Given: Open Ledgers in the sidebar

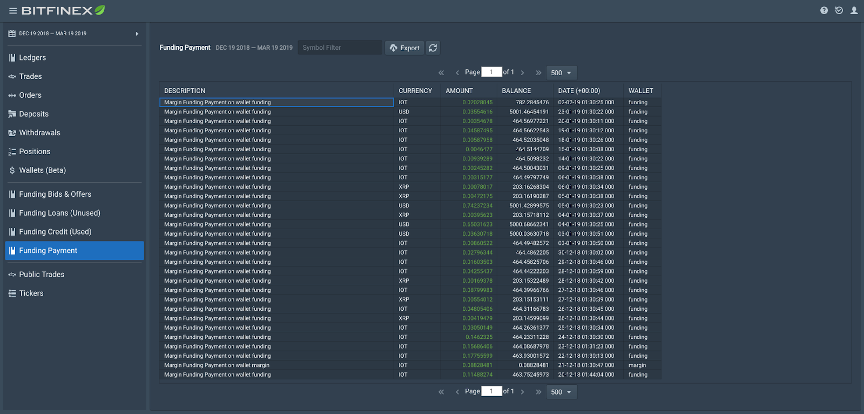Looking at the screenshot, I should click(x=32, y=58).
